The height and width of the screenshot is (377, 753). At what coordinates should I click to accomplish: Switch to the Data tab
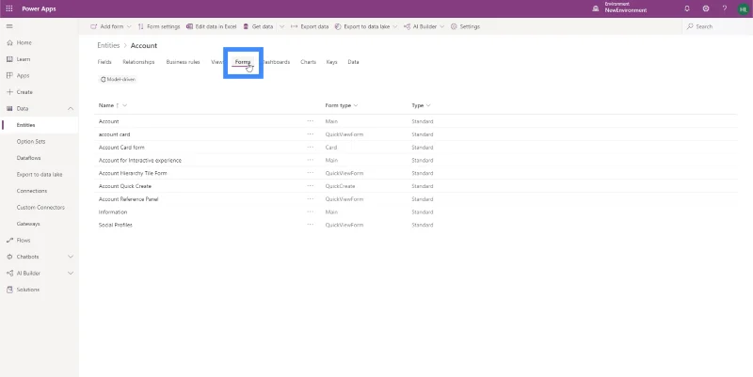[x=354, y=62]
